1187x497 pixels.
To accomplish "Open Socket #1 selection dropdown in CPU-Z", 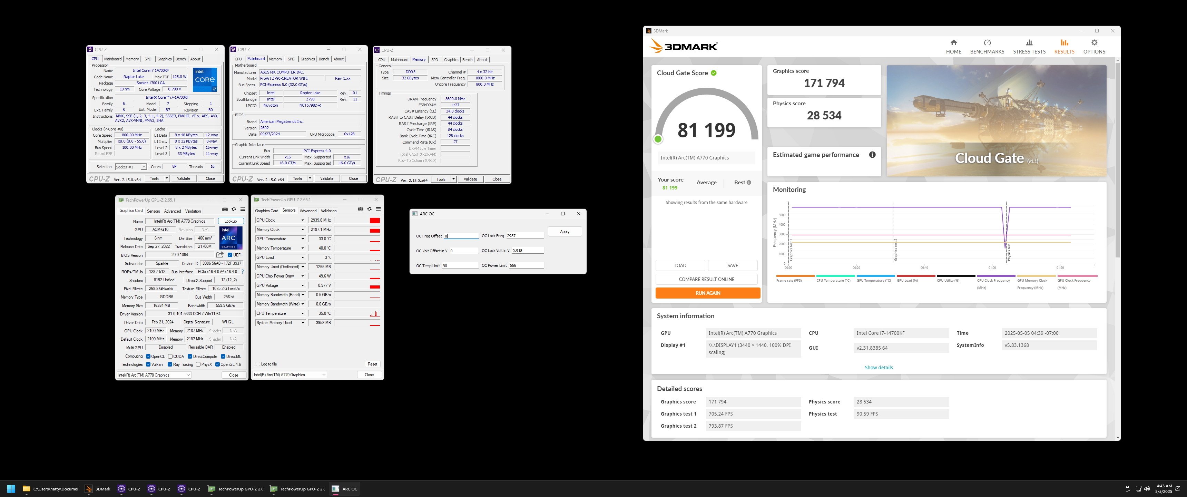I will coord(131,167).
